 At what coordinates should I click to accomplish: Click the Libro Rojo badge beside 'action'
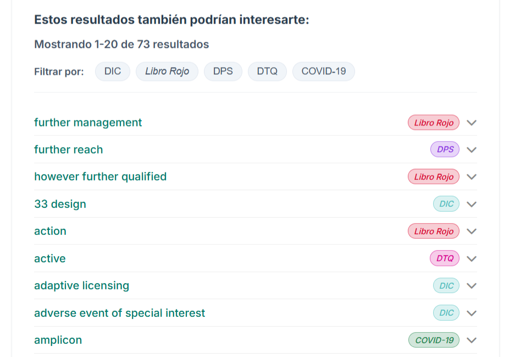(434, 232)
